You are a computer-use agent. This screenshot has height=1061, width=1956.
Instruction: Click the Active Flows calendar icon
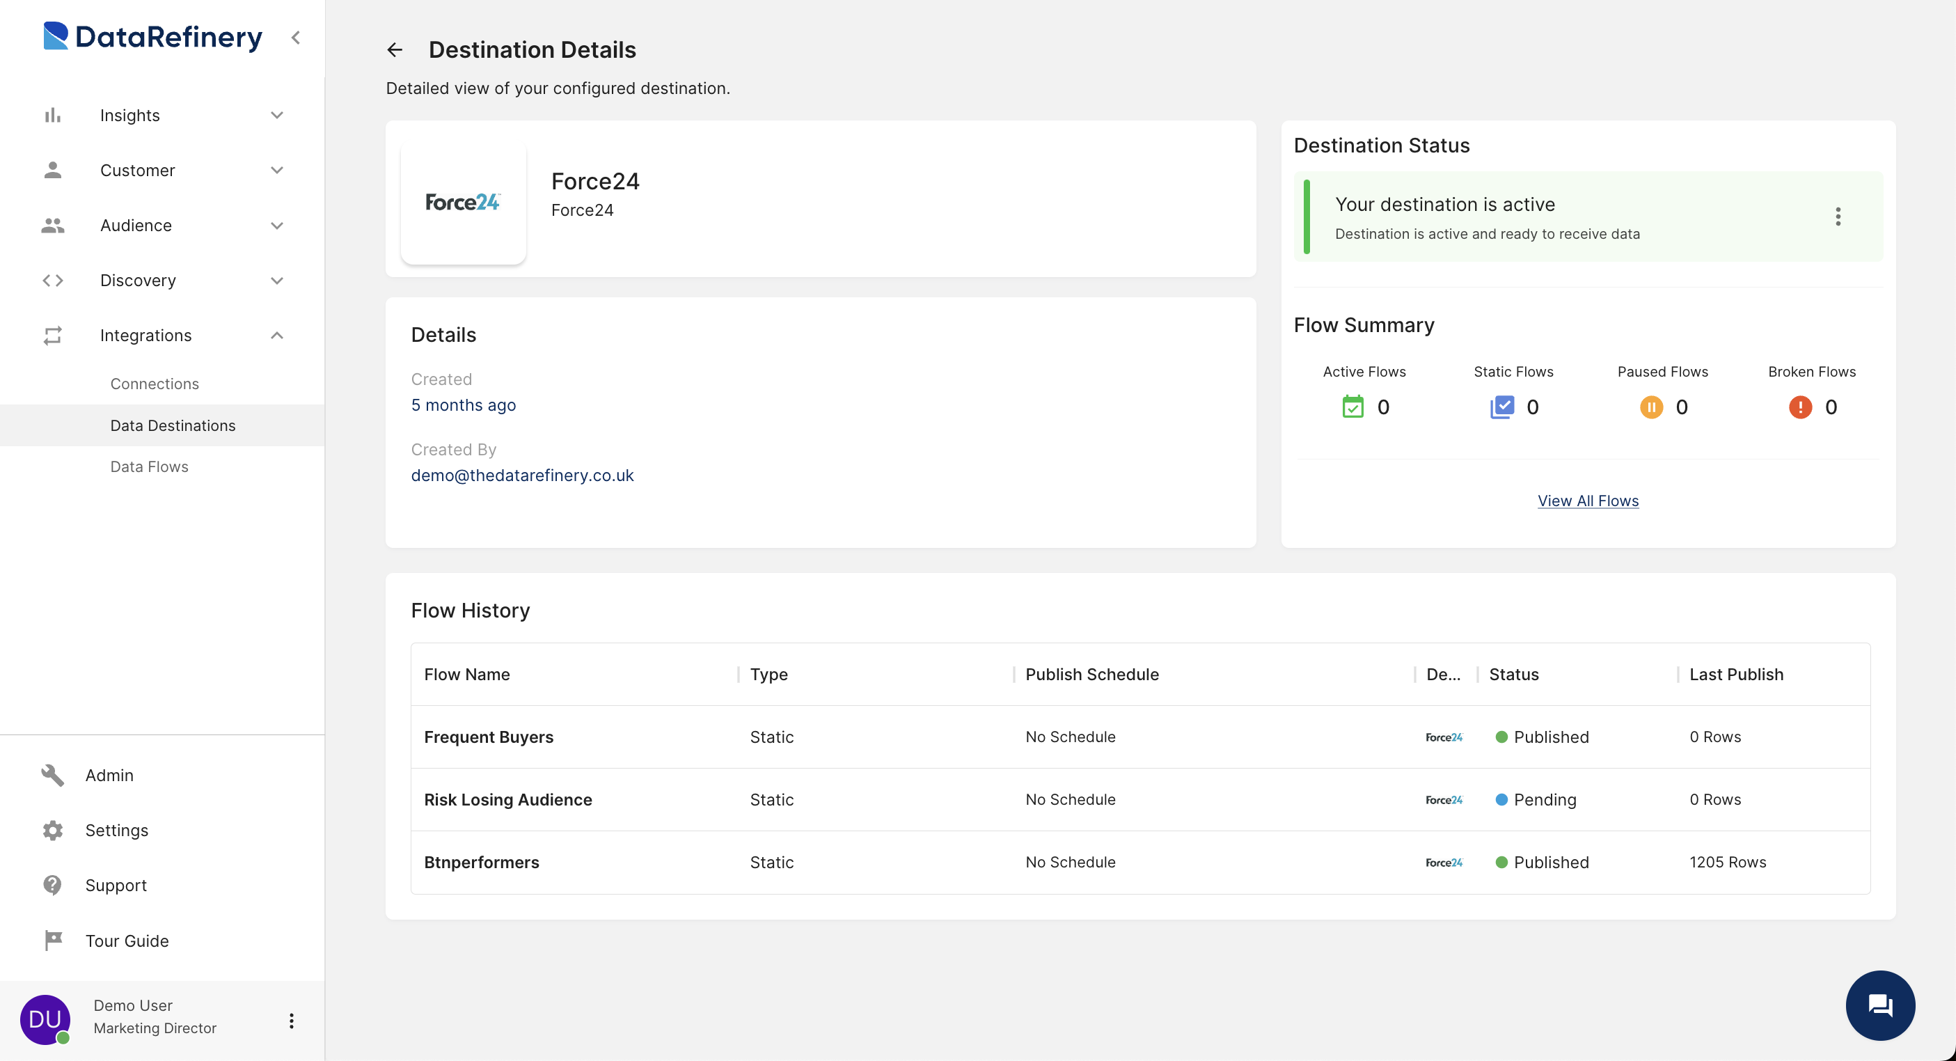click(1352, 407)
